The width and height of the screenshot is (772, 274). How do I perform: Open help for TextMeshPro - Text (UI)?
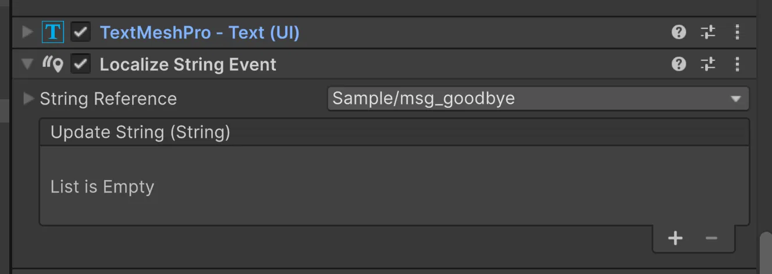tap(679, 33)
